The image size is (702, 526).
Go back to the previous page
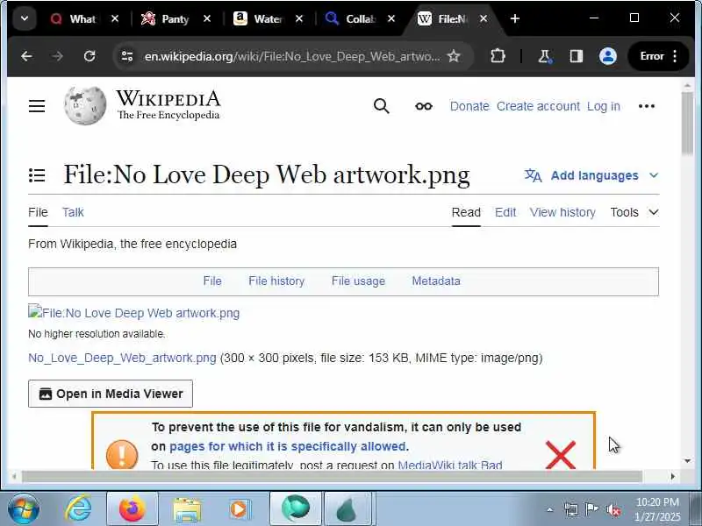[26, 56]
